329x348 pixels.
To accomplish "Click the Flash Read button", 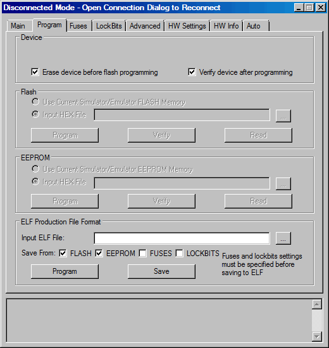I will click(x=258, y=135).
